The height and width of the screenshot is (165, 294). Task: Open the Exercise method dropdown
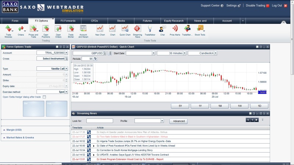coord(67,92)
